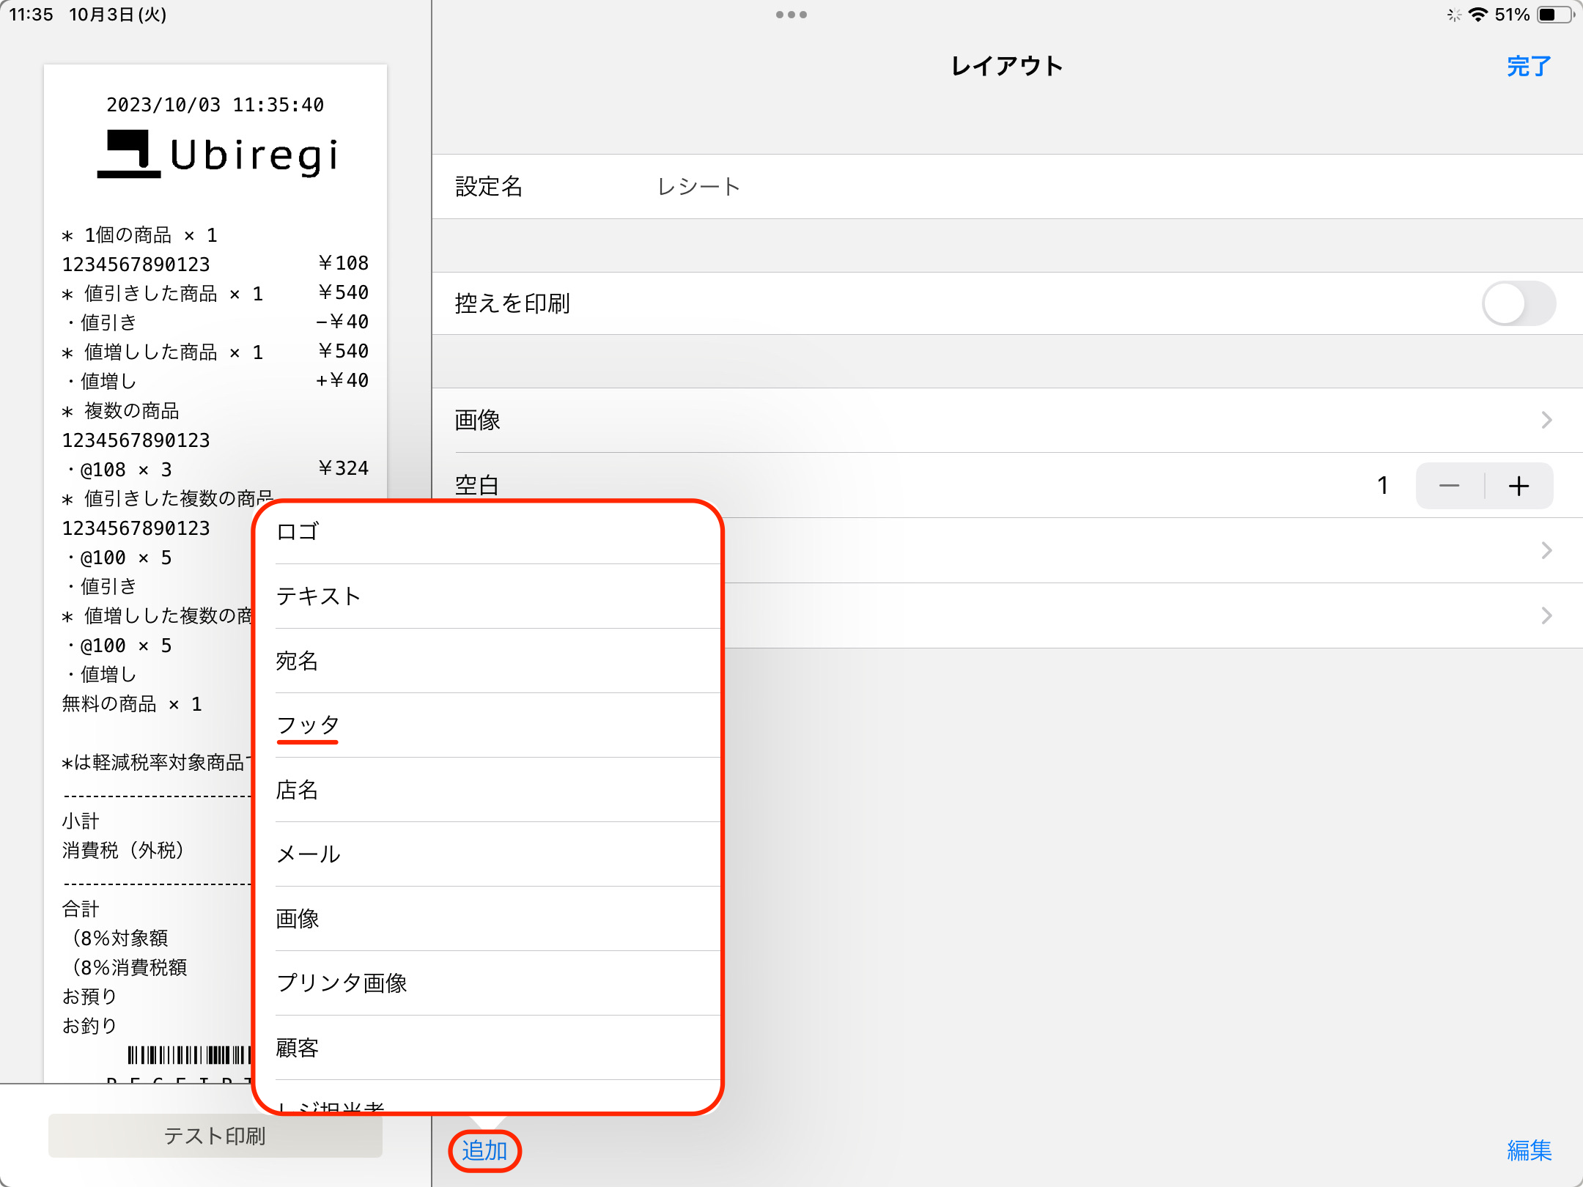Increase 空白 value with plus stepper
Viewport: 1583px width, 1187px height.
click(1519, 486)
